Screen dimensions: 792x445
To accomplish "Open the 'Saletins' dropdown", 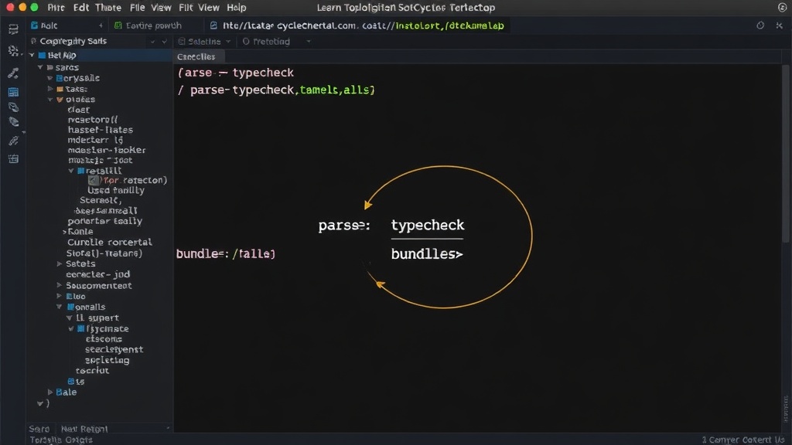I will click(204, 42).
